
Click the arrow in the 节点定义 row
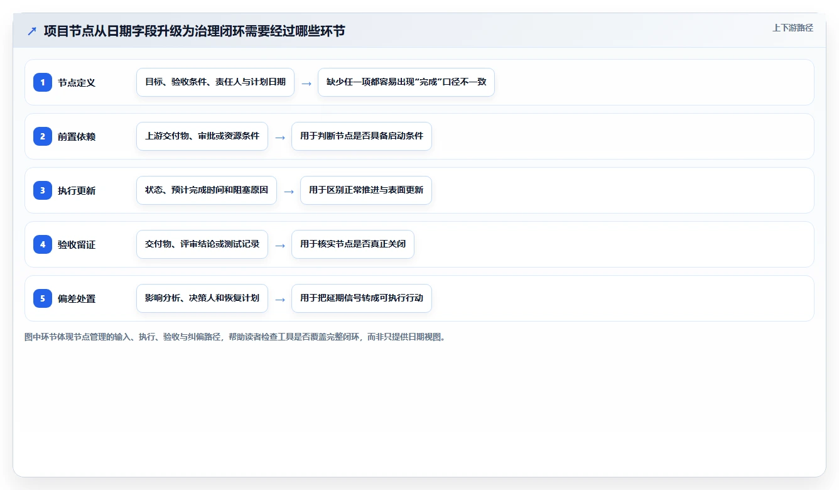[x=306, y=83]
